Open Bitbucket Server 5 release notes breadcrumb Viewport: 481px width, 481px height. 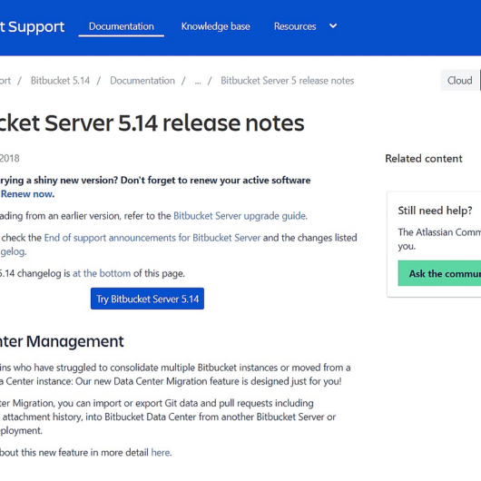pyautogui.click(x=287, y=81)
